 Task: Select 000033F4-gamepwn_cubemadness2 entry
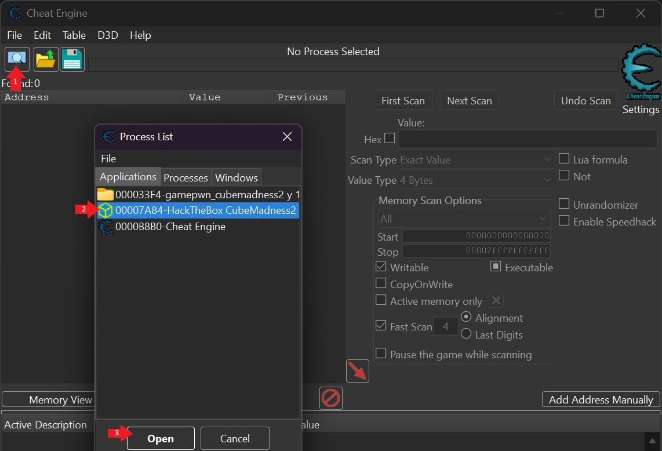pyautogui.click(x=198, y=194)
